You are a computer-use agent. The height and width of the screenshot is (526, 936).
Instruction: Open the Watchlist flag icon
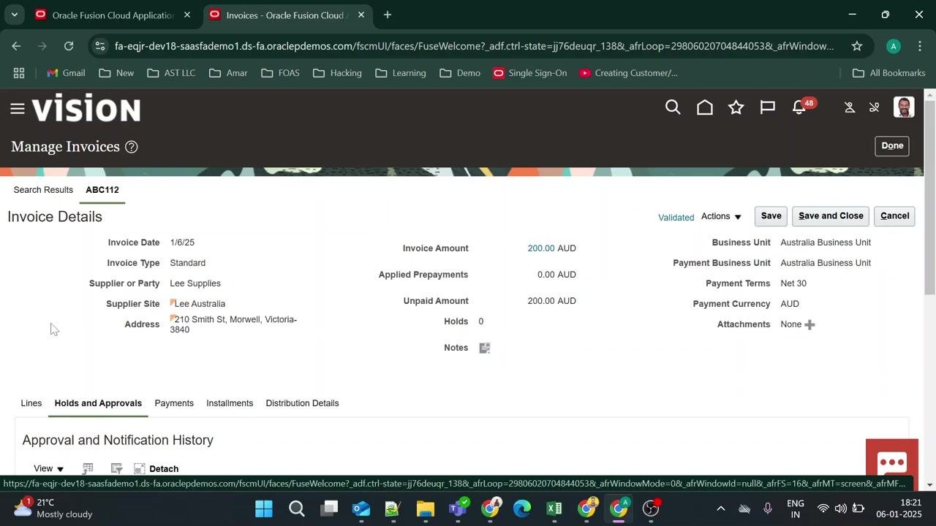(x=767, y=108)
